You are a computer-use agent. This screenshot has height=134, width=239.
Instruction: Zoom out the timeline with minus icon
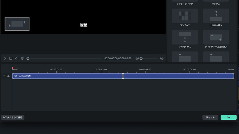pos(137,58)
